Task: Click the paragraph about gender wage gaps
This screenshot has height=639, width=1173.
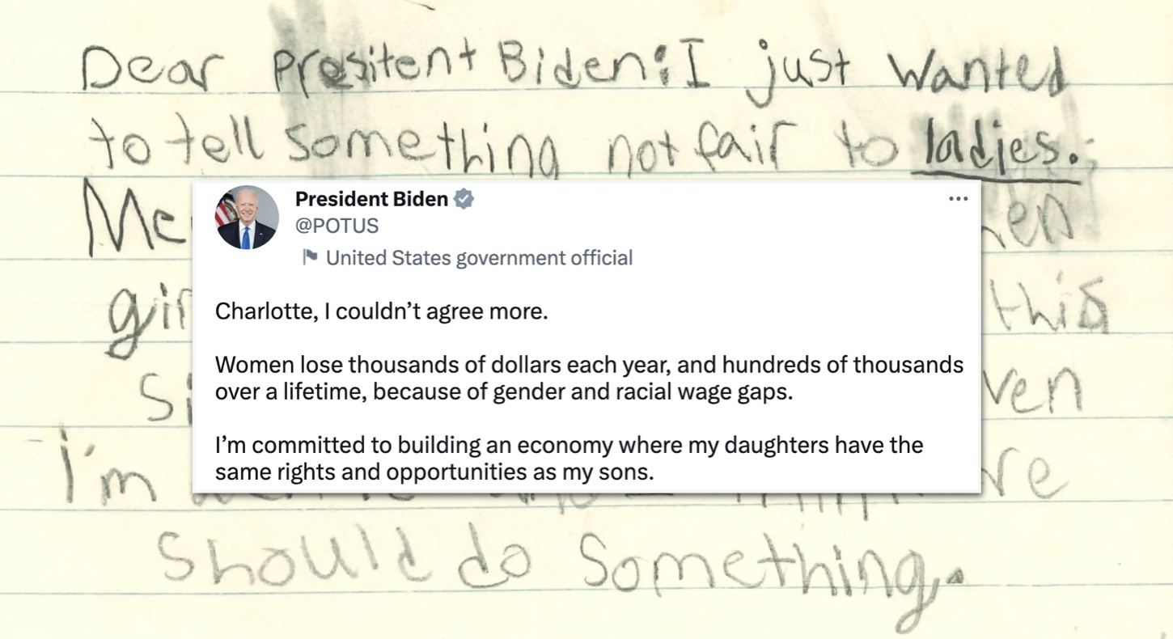Action: tap(588, 379)
